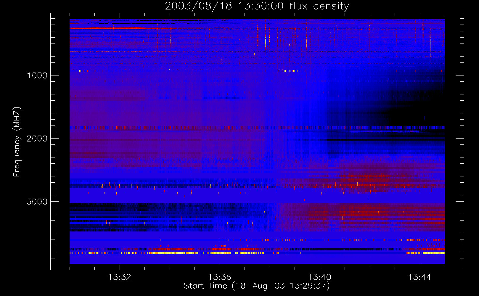
Task: Click the plot title '2003/08/18 13:30:00 flux density'
Action: coord(257,6)
